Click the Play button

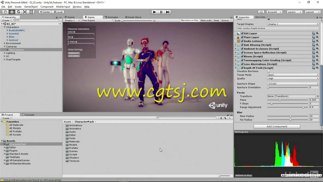tap(154, 12)
